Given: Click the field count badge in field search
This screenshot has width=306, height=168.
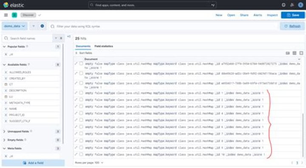Looking at the screenshot, I should click(61, 39).
